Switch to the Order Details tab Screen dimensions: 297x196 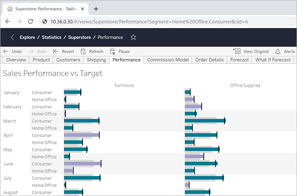point(209,60)
